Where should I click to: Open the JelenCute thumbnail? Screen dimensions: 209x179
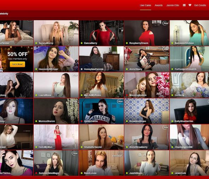189,163
